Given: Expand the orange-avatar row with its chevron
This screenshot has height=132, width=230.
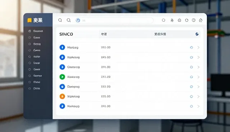Looking at the screenshot, I should point(198,96).
